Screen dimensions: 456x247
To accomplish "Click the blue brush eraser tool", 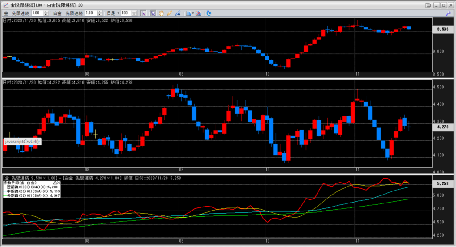I will (177, 13).
